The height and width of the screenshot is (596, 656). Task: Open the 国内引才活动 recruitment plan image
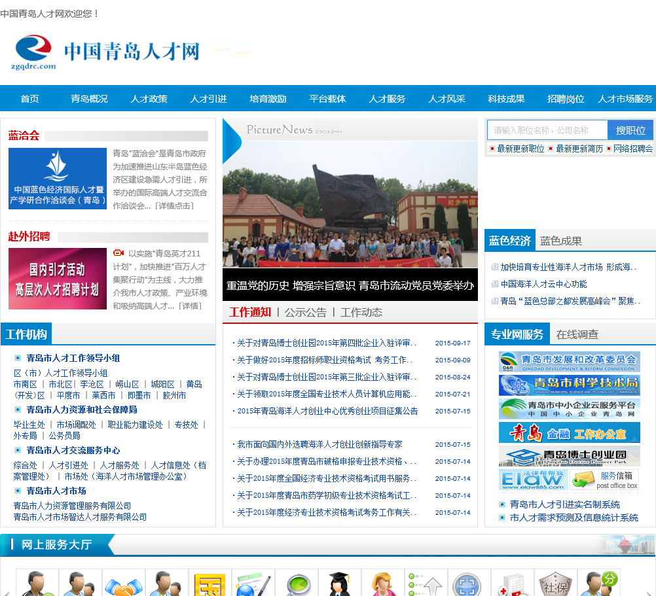tap(58, 279)
